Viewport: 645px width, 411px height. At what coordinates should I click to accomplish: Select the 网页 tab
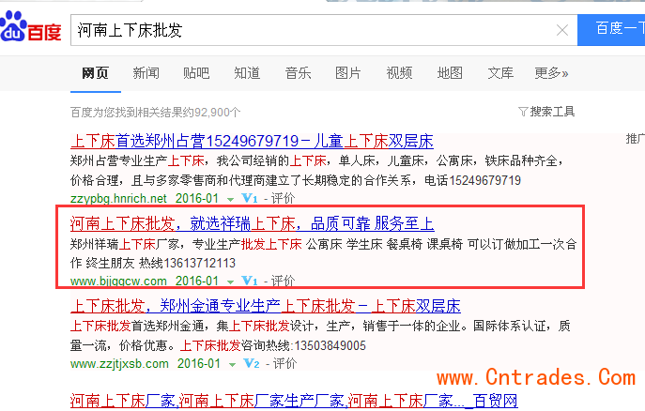(95, 73)
